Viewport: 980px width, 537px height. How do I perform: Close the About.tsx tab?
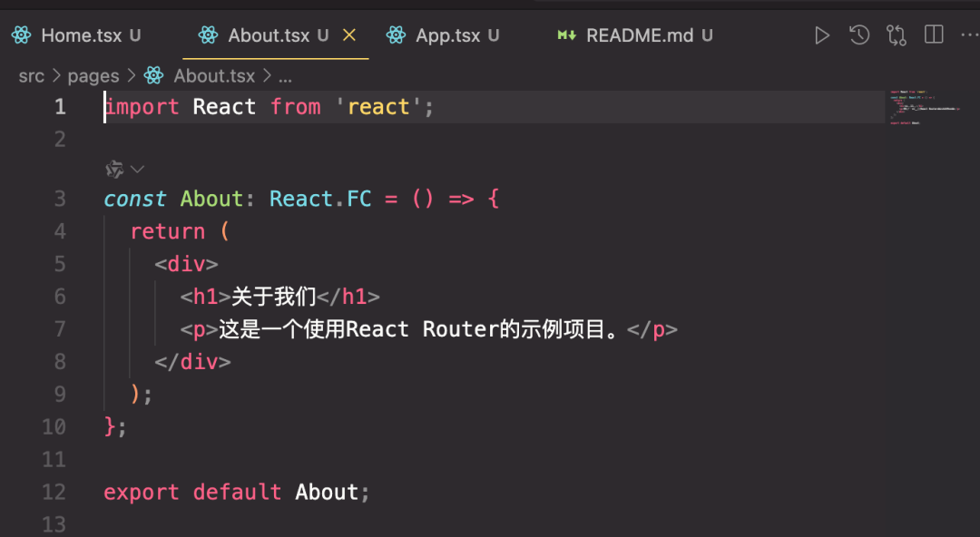click(x=349, y=35)
